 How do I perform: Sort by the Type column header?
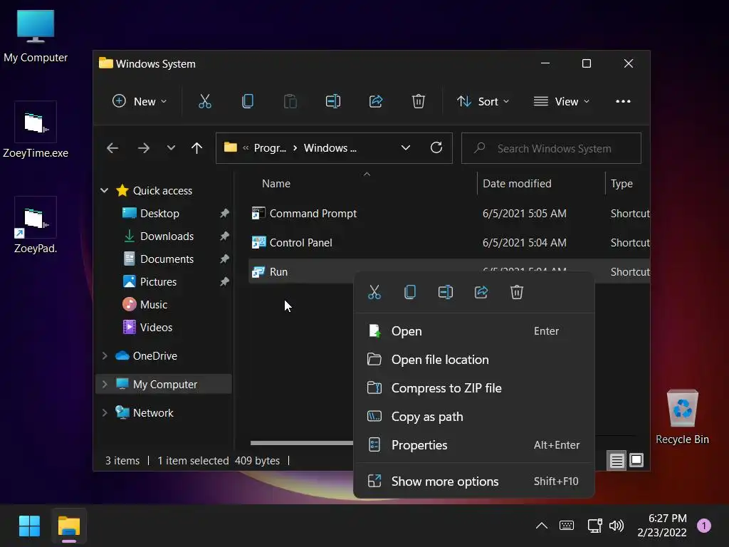[x=628, y=183]
